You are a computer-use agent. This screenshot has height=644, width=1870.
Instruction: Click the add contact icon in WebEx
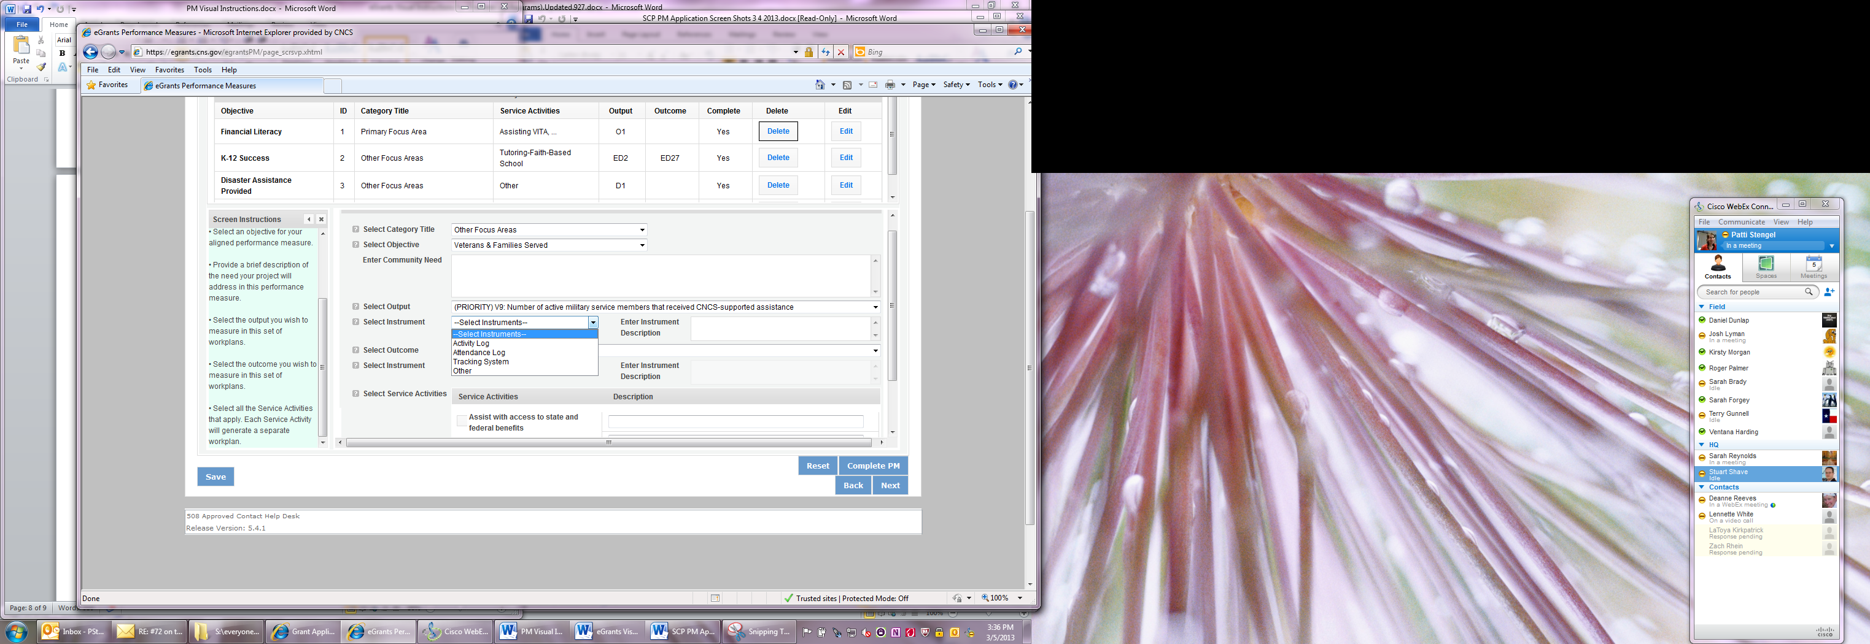(1829, 293)
